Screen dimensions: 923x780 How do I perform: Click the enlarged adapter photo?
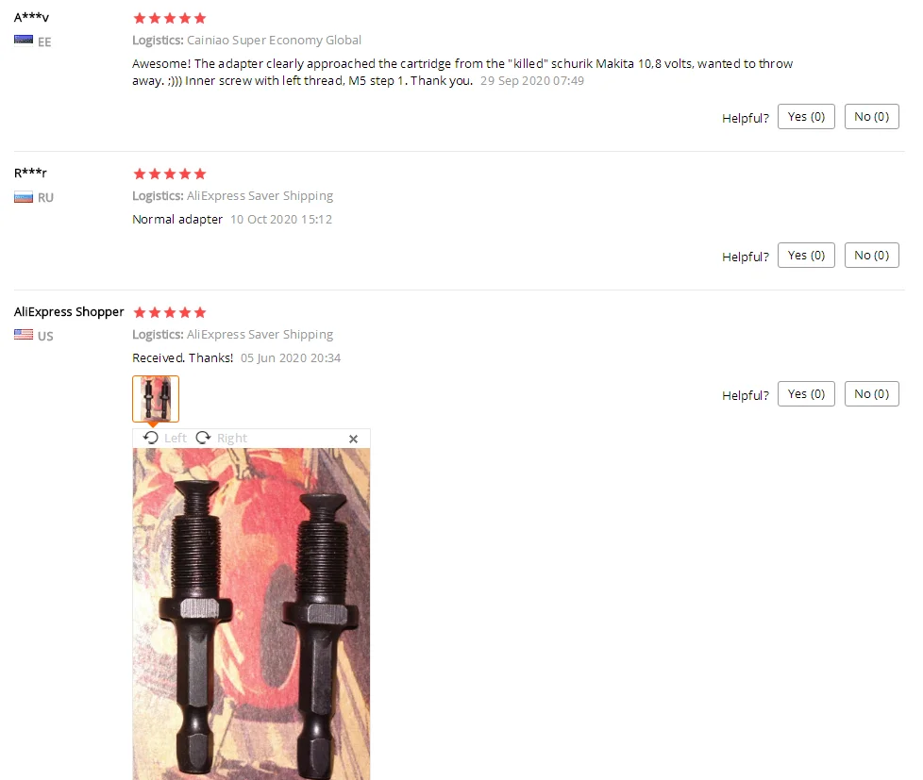(x=251, y=614)
